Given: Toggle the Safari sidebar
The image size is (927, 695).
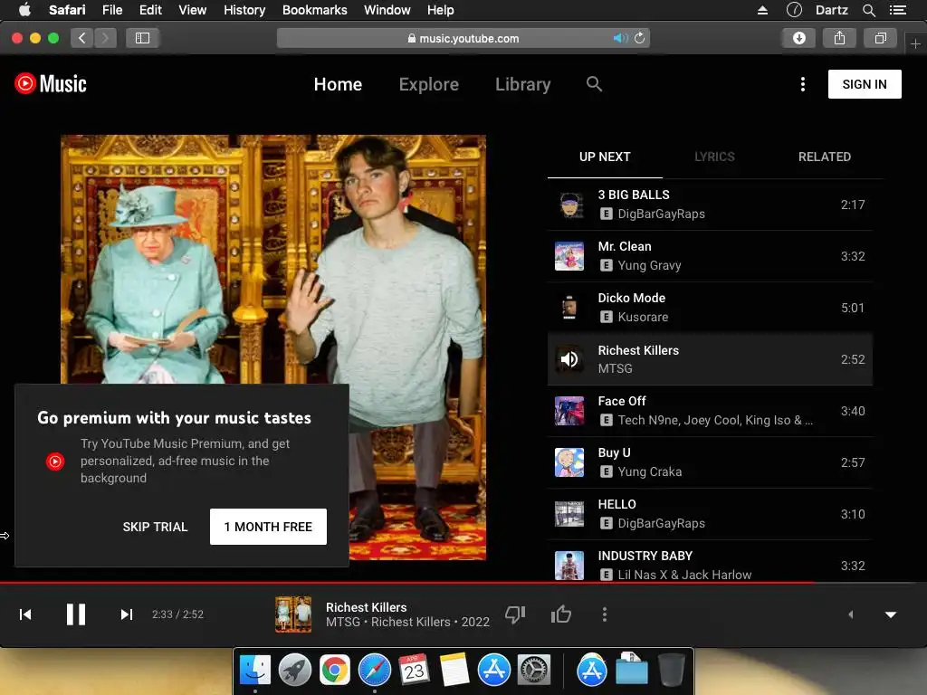Looking at the screenshot, I should [x=142, y=38].
